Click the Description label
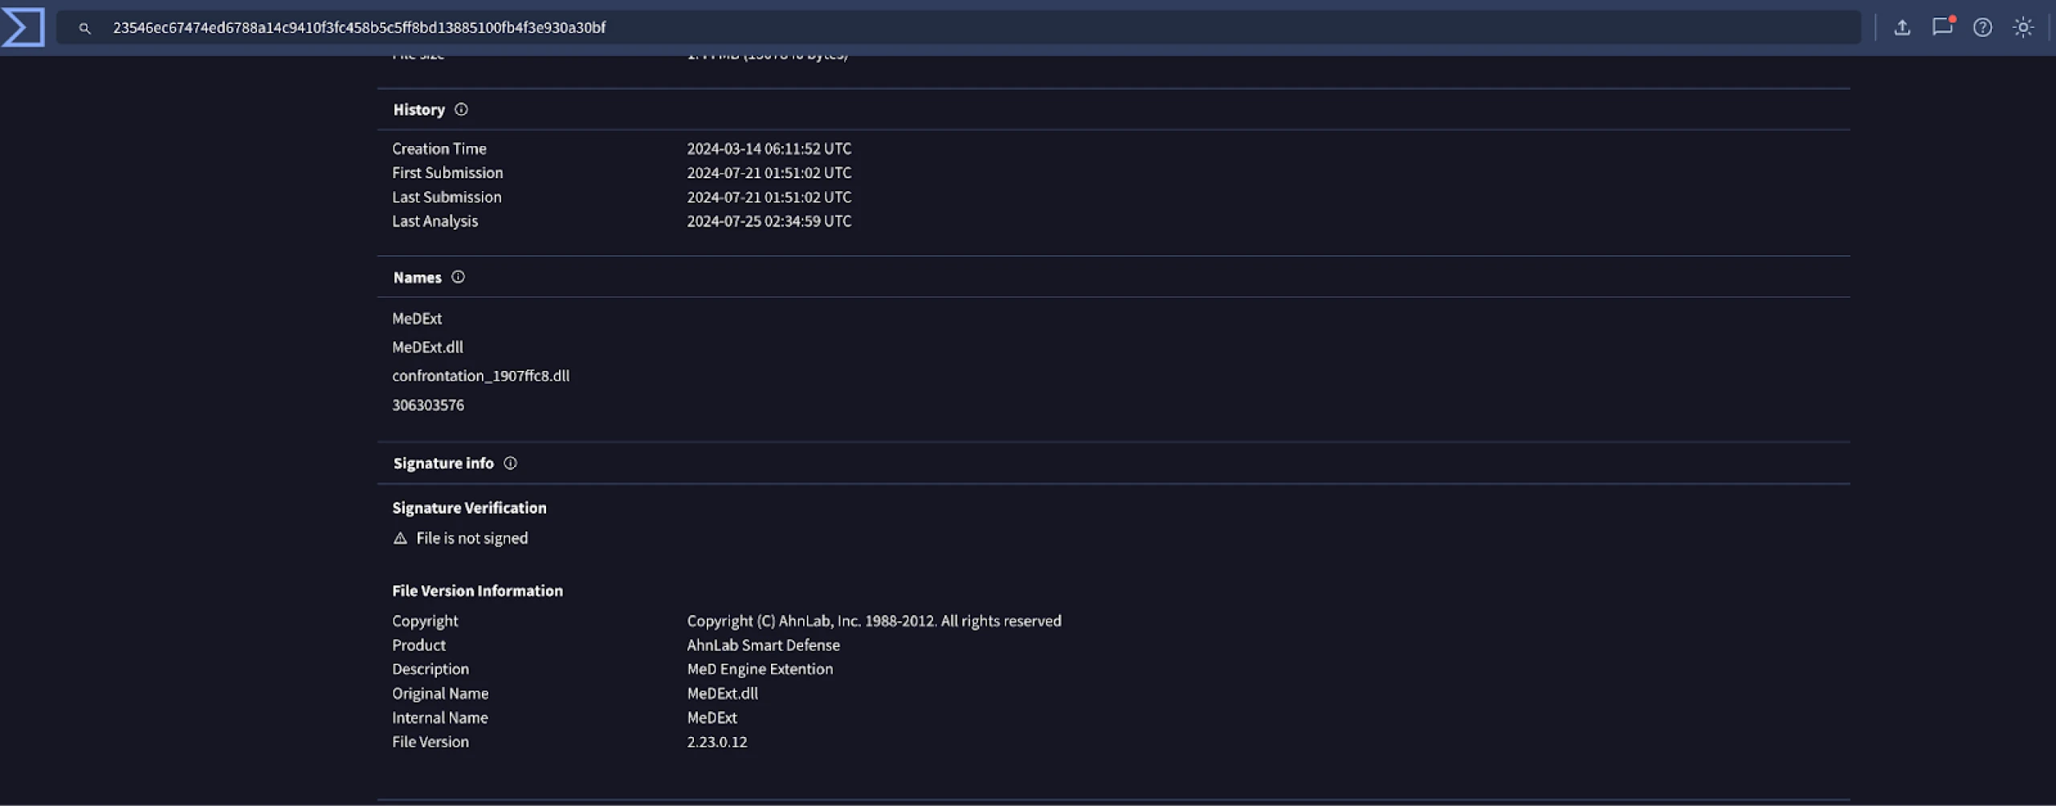Screen dimensions: 2056x806 coord(430,670)
